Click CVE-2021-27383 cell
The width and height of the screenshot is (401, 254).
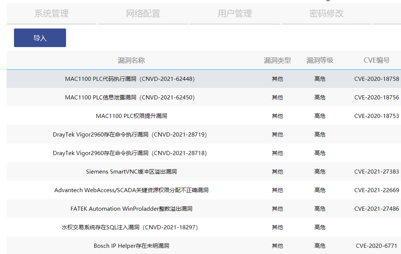click(x=376, y=172)
